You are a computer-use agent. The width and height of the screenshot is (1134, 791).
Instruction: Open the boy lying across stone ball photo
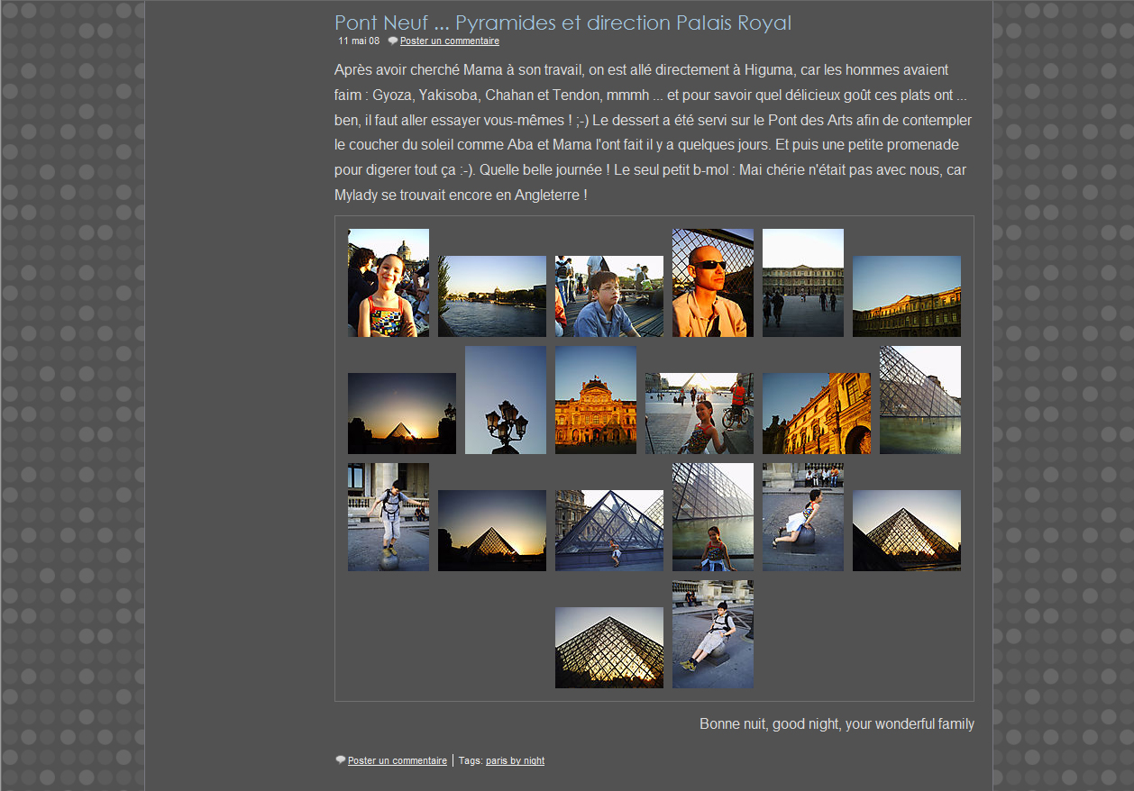(803, 517)
